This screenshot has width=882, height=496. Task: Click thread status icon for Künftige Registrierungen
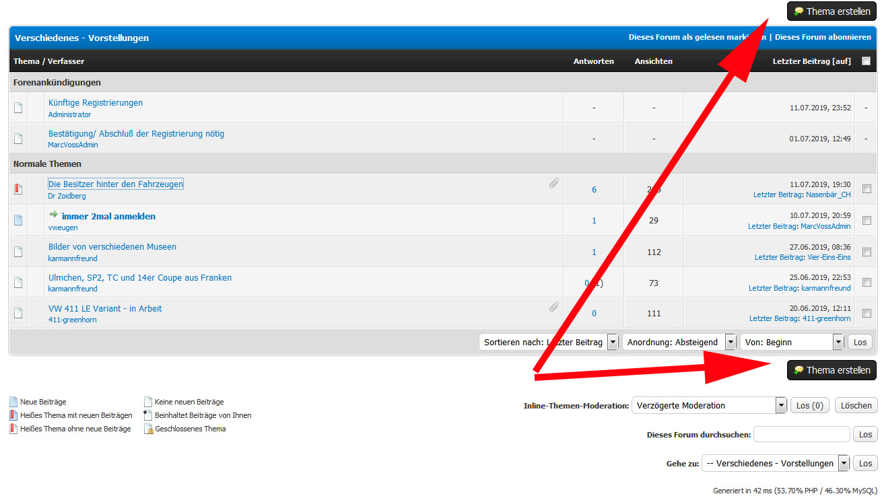click(x=18, y=108)
